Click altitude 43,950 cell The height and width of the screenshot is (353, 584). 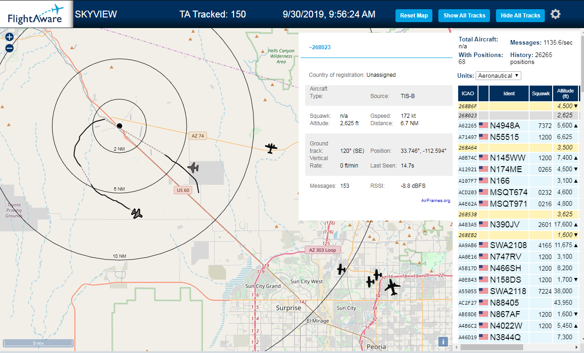565,303
